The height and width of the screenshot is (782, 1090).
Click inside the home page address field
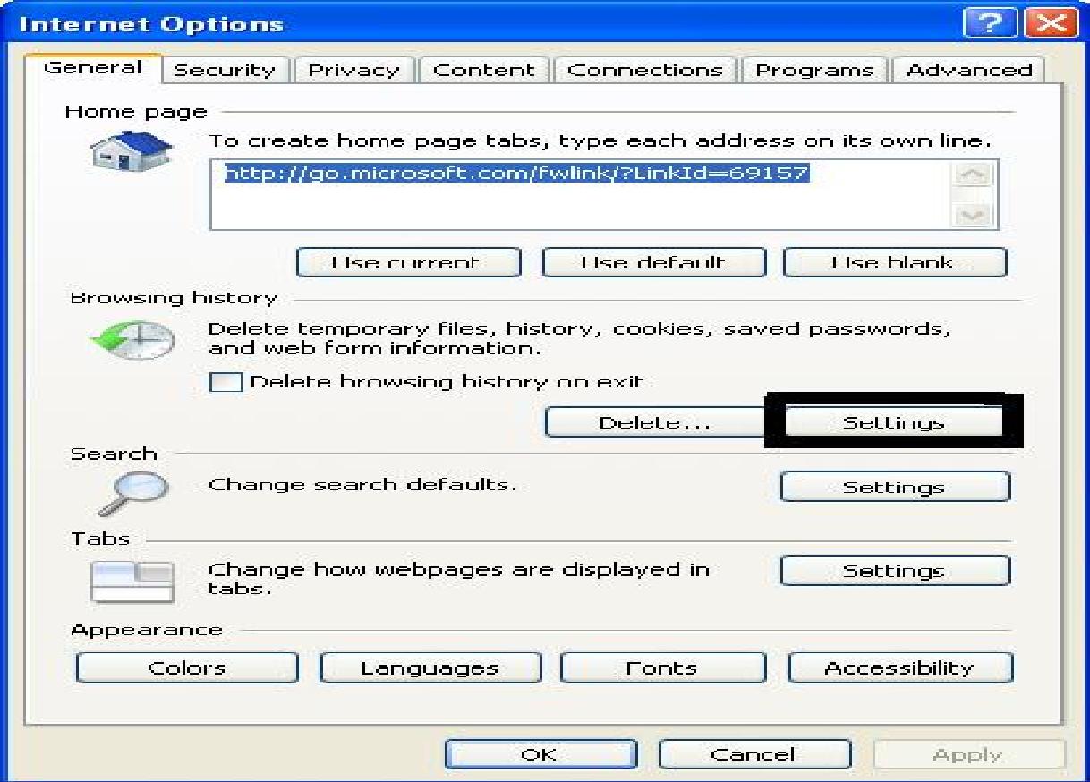537,195
